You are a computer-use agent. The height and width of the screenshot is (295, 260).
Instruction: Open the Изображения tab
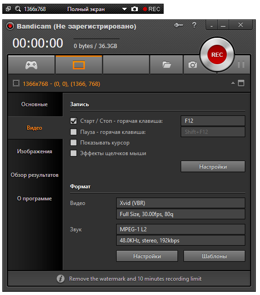point(35,151)
